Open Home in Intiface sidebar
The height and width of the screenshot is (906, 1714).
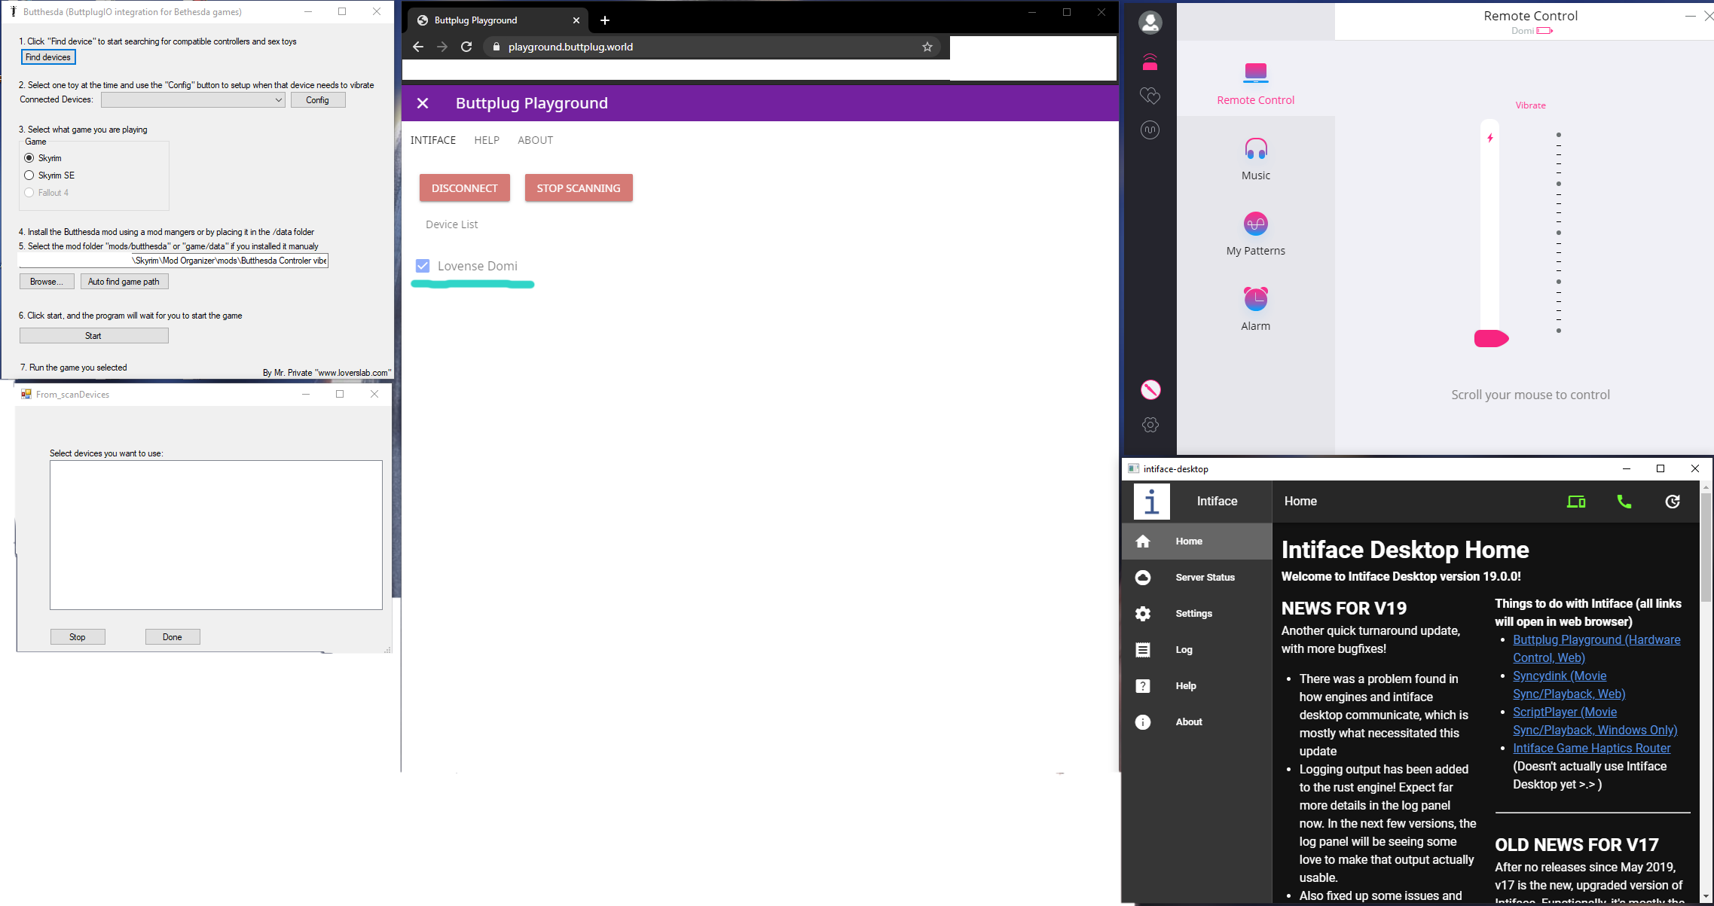(x=1196, y=541)
